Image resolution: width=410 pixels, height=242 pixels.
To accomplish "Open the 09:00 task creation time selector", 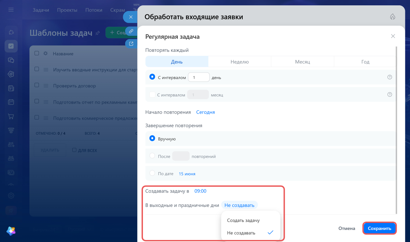I will click(x=200, y=191).
